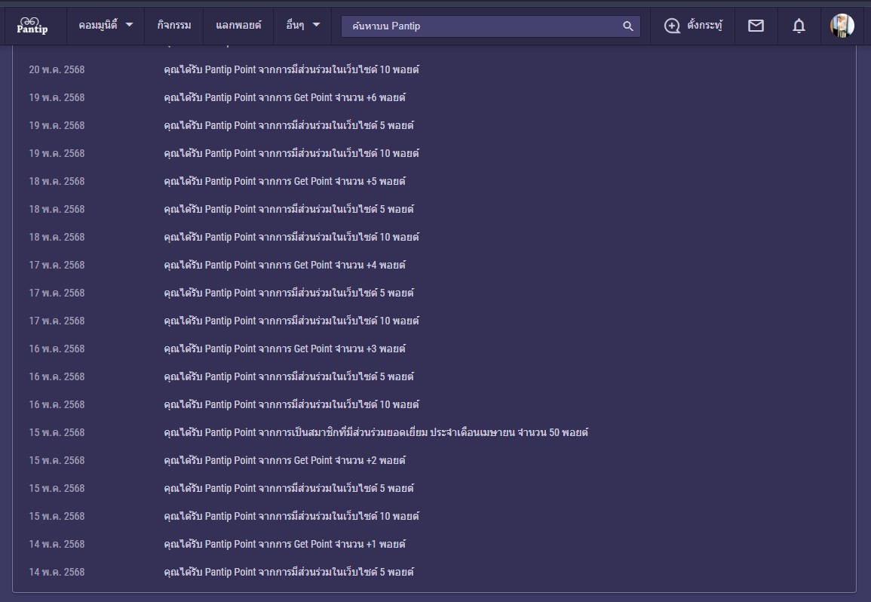Viewport: 871px width, 602px height.
Task: Open the กิจกรรม menu item
Action: click(174, 25)
